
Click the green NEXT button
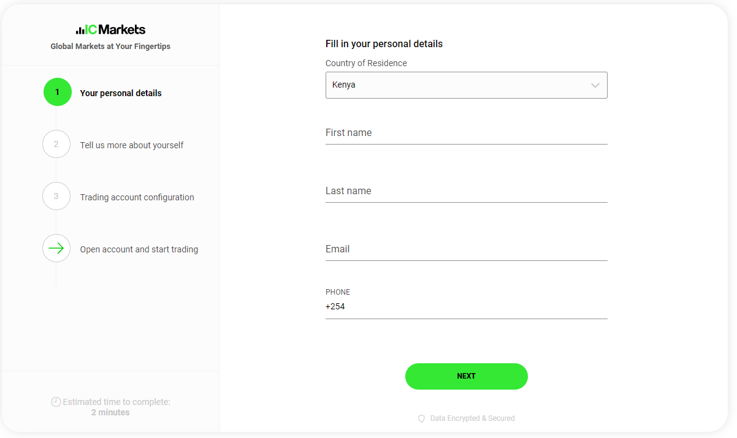click(466, 376)
